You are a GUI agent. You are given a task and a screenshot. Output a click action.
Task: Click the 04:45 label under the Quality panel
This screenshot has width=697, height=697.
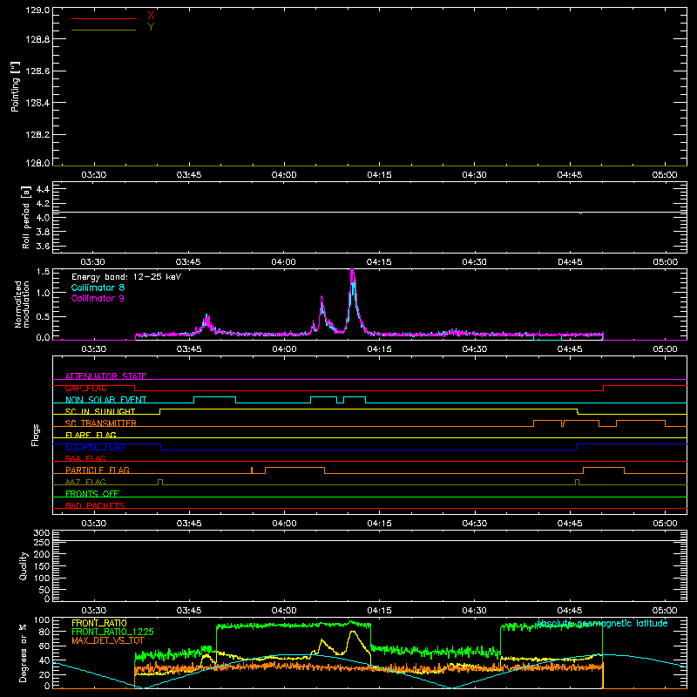click(570, 611)
